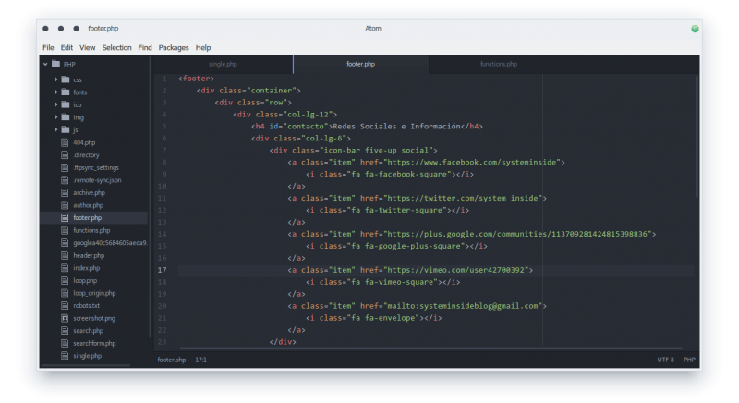The height and width of the screenshot is (403, 739).
Task: Click the .directory file icon
Action: tap(65, 155)
